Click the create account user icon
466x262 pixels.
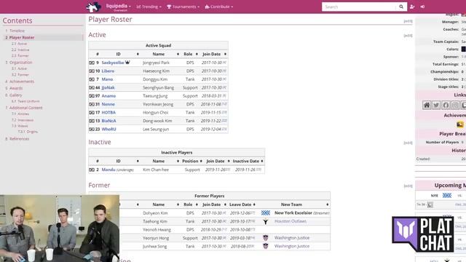click(x=412, y=7)
